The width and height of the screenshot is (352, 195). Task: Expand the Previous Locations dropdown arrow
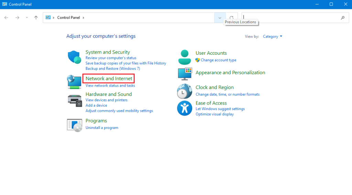(220, 18)
